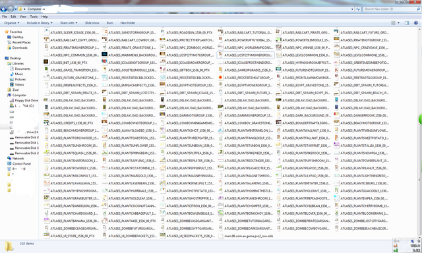The image size is (422, 253).
Task: Open Desktop under Favorites
Action: (x=18, y=37)
